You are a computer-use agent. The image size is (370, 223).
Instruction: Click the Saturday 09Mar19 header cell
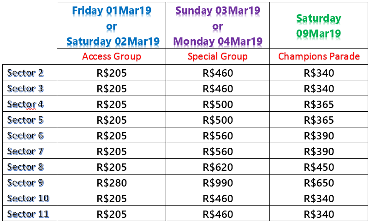point(318,25)
